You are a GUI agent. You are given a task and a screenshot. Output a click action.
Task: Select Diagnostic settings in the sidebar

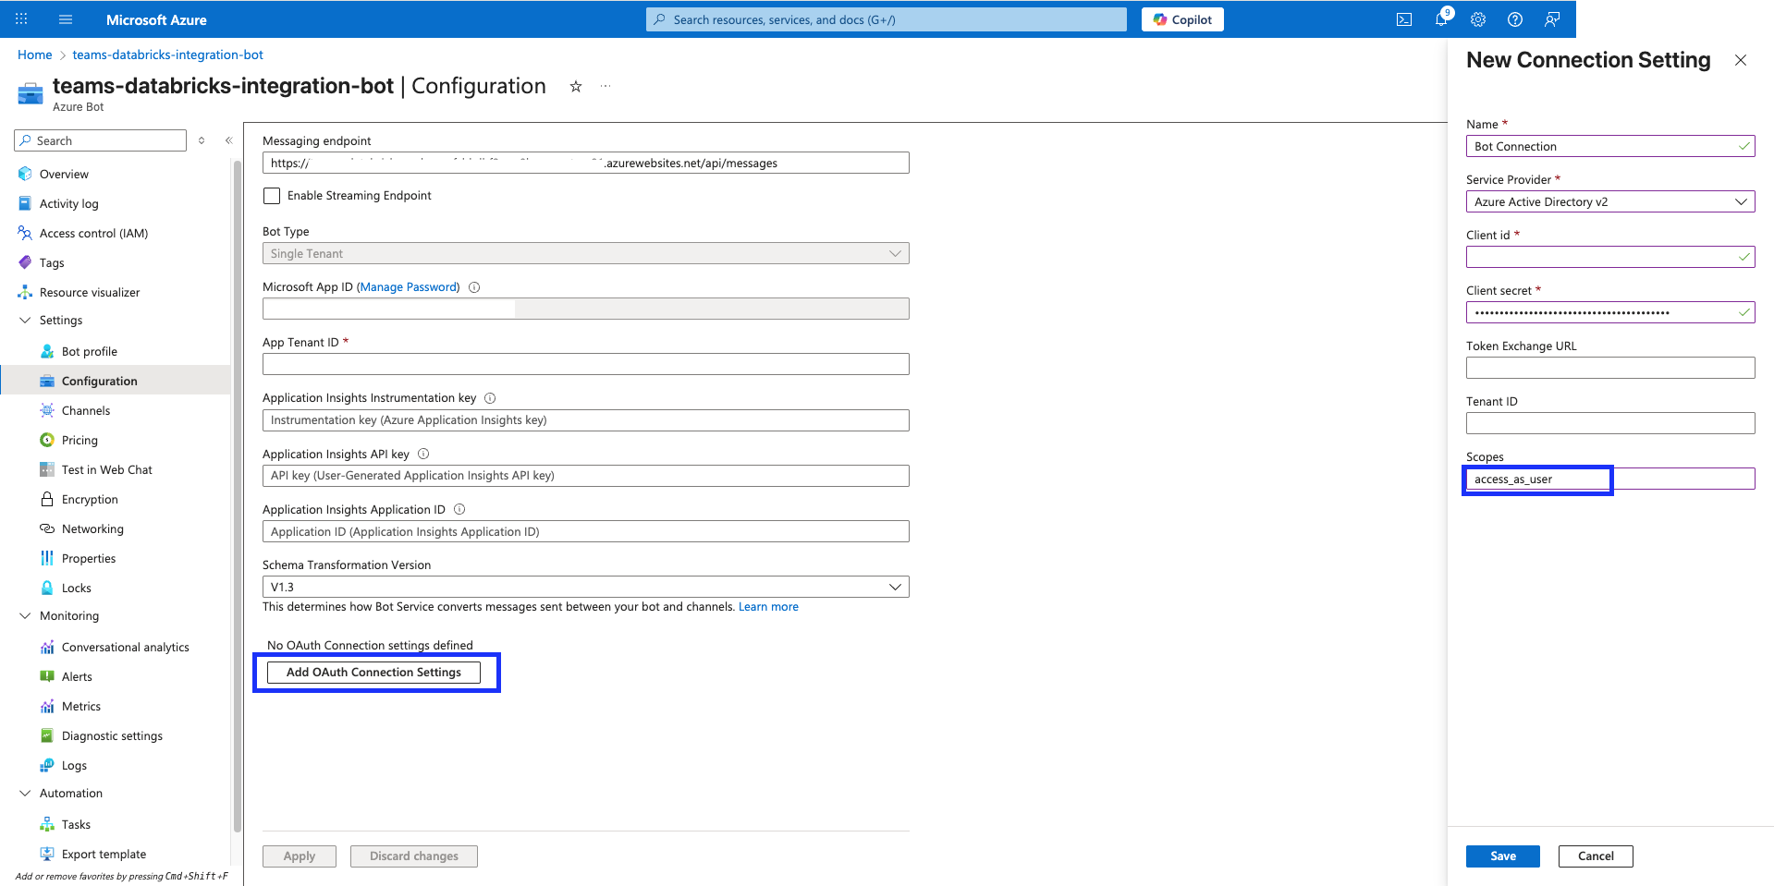tap(112, 735)
